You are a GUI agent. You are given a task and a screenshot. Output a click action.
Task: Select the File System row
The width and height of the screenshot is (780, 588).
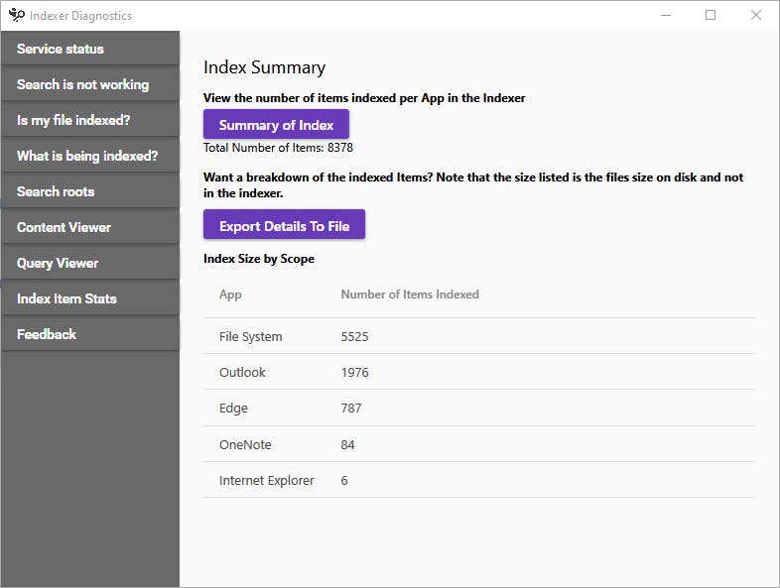[478, 336]
